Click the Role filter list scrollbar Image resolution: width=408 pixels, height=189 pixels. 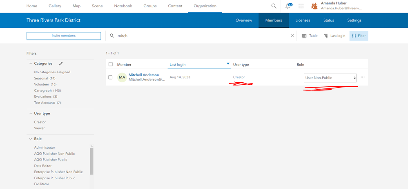(x=91, y=161)
